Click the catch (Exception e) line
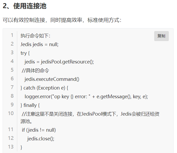The height and width of the screenshot is (153, 177). click(44, 88)
